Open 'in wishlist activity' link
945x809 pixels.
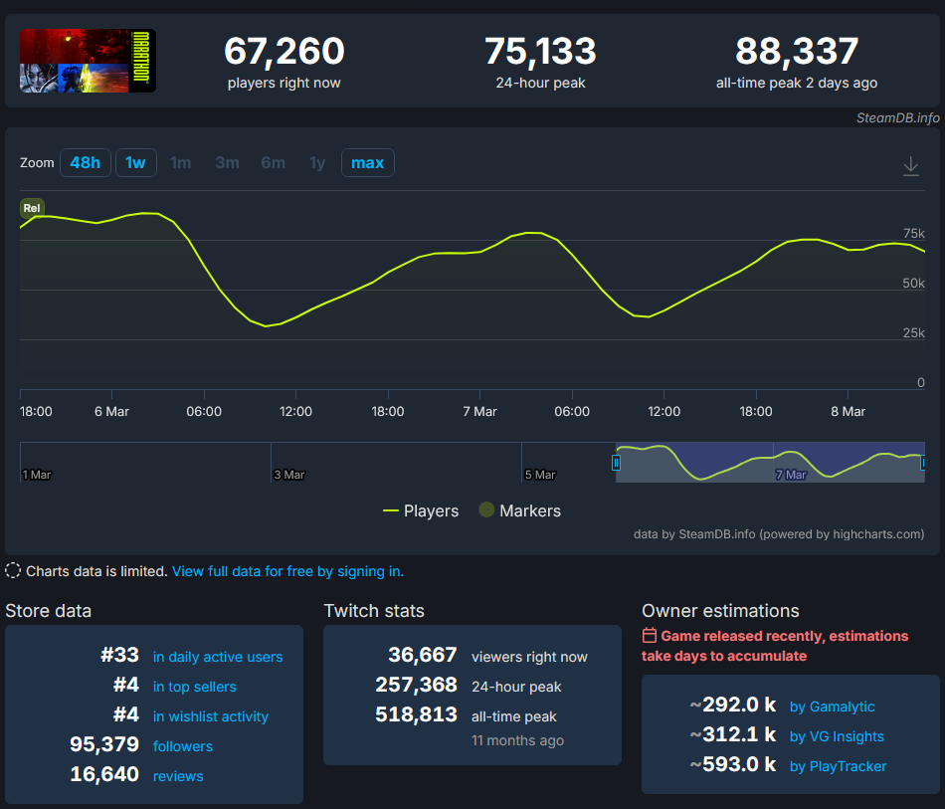210,716
